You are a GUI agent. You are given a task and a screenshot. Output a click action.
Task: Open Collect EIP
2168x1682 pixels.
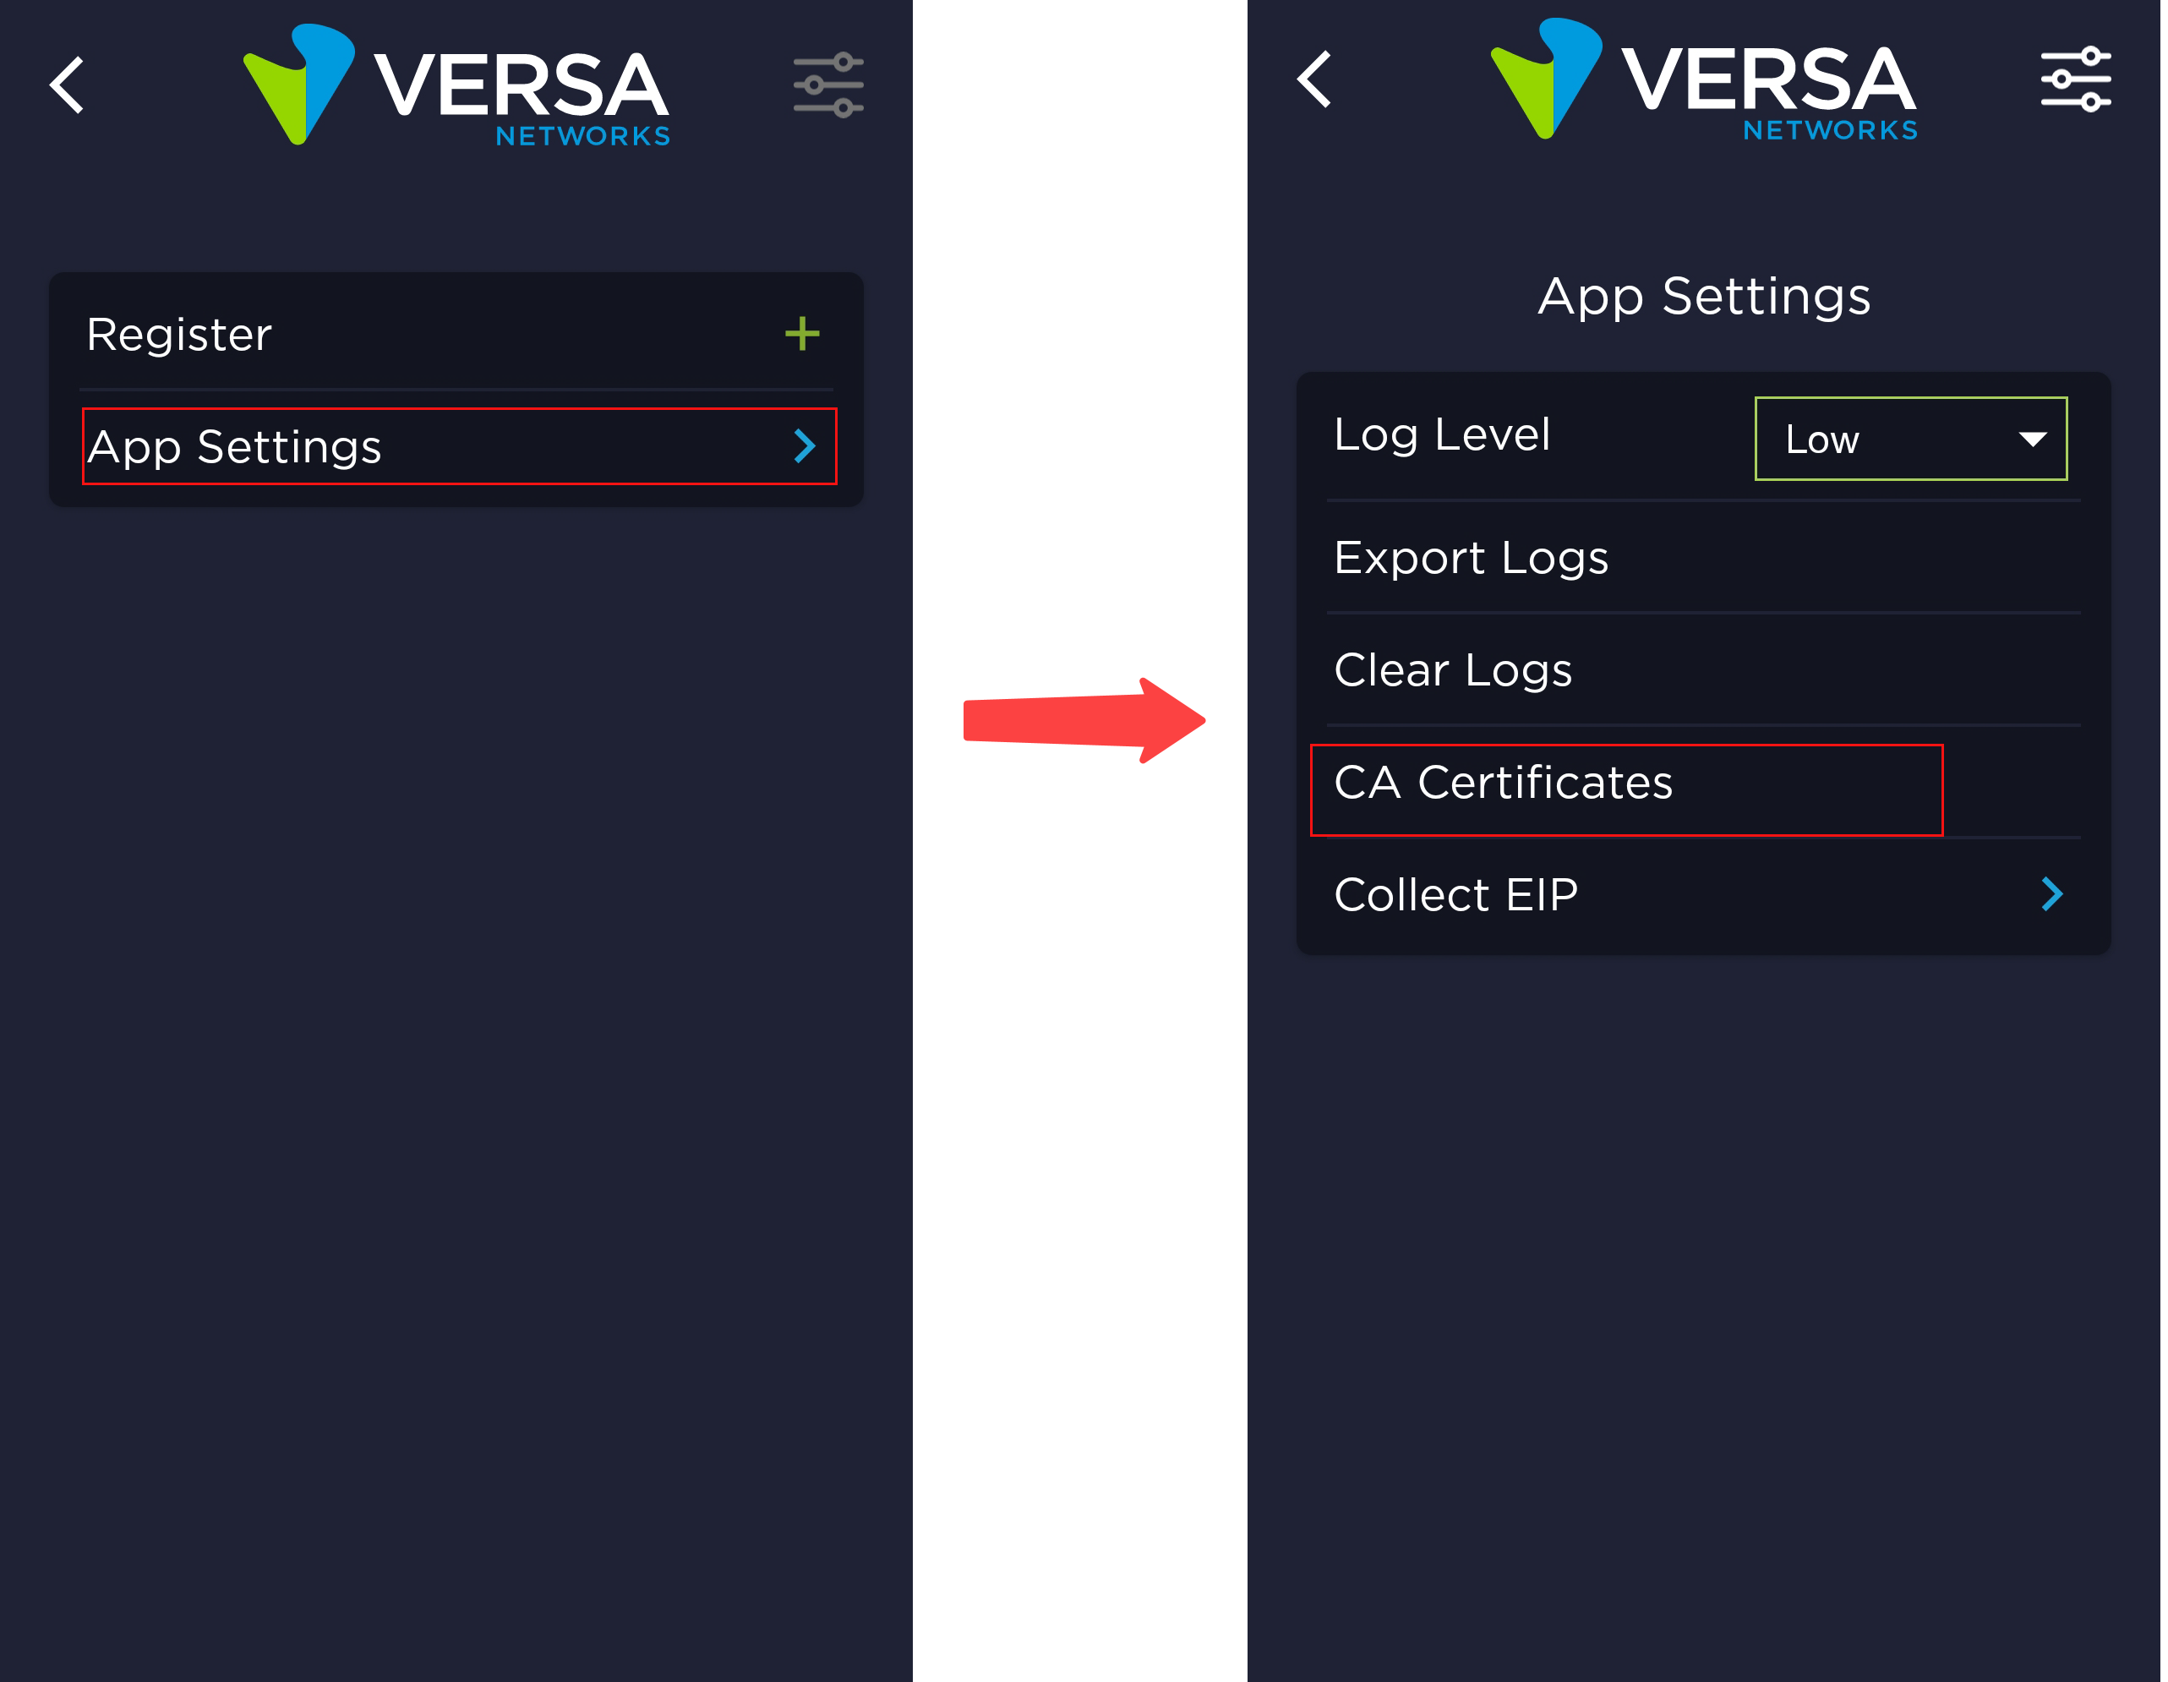[x=1456, y=894]
